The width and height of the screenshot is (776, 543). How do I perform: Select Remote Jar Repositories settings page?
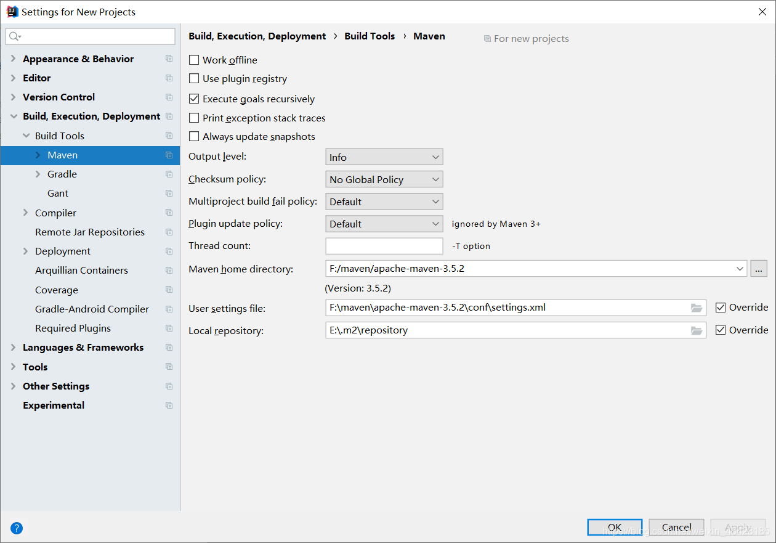coord(90,232)
